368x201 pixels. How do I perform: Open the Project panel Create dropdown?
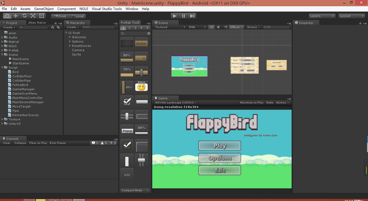tap(9, 27)
